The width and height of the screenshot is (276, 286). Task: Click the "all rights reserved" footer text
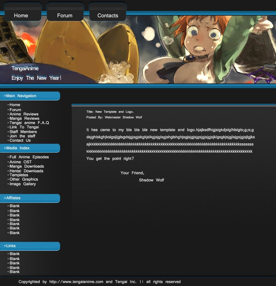(x=164, y=282)
